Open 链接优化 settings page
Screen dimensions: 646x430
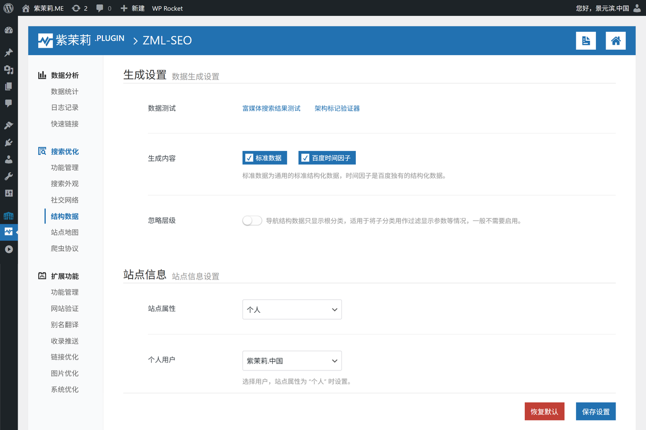[x=65, y=357]
